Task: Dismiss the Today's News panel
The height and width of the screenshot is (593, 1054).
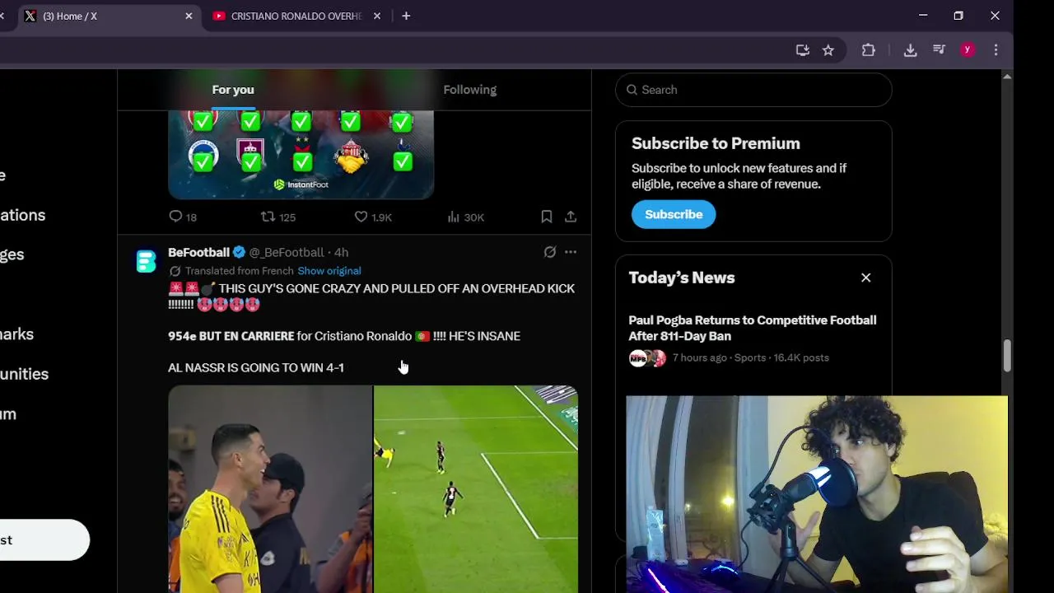Action: (865, 278)
